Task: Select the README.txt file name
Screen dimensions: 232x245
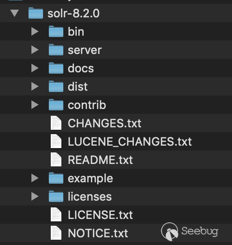Action: pyautogui.click(x=100, y=160)
